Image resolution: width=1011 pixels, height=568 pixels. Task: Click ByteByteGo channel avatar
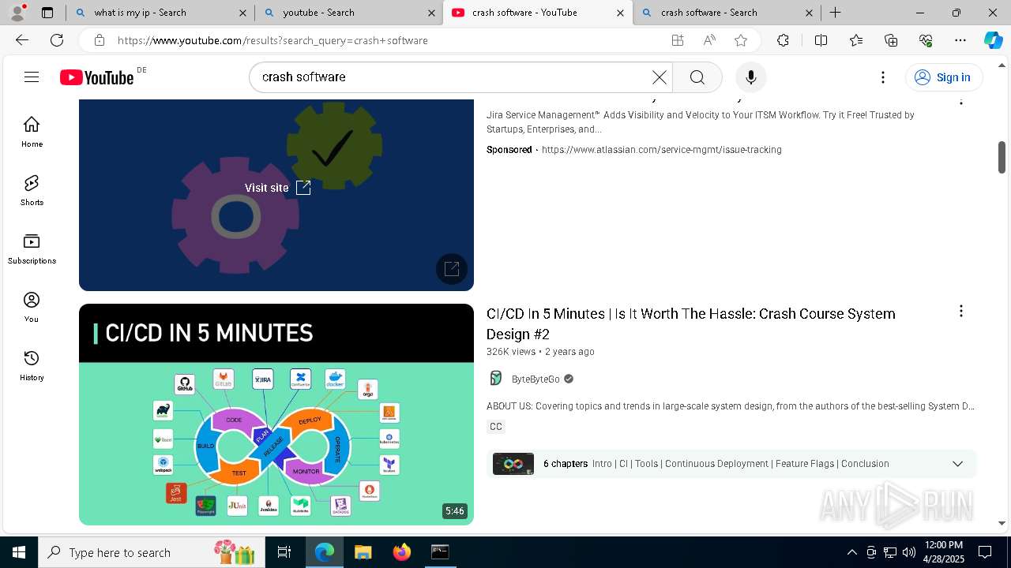(x=496, y=379)
